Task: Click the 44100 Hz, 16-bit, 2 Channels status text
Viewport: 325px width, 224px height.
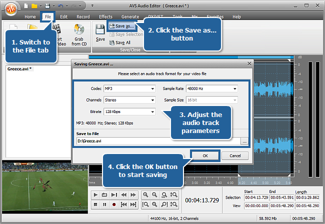Action: tap(174, 218)
